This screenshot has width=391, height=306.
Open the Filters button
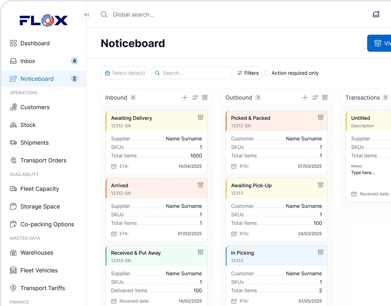[248, 73]
